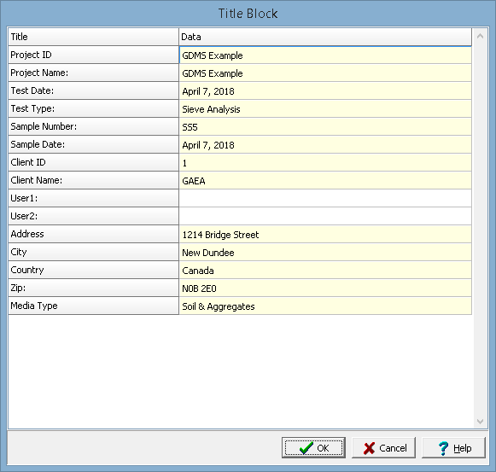Select the Test Type Sieve Analysis field
496x472 pixels.
click(325, 109)
